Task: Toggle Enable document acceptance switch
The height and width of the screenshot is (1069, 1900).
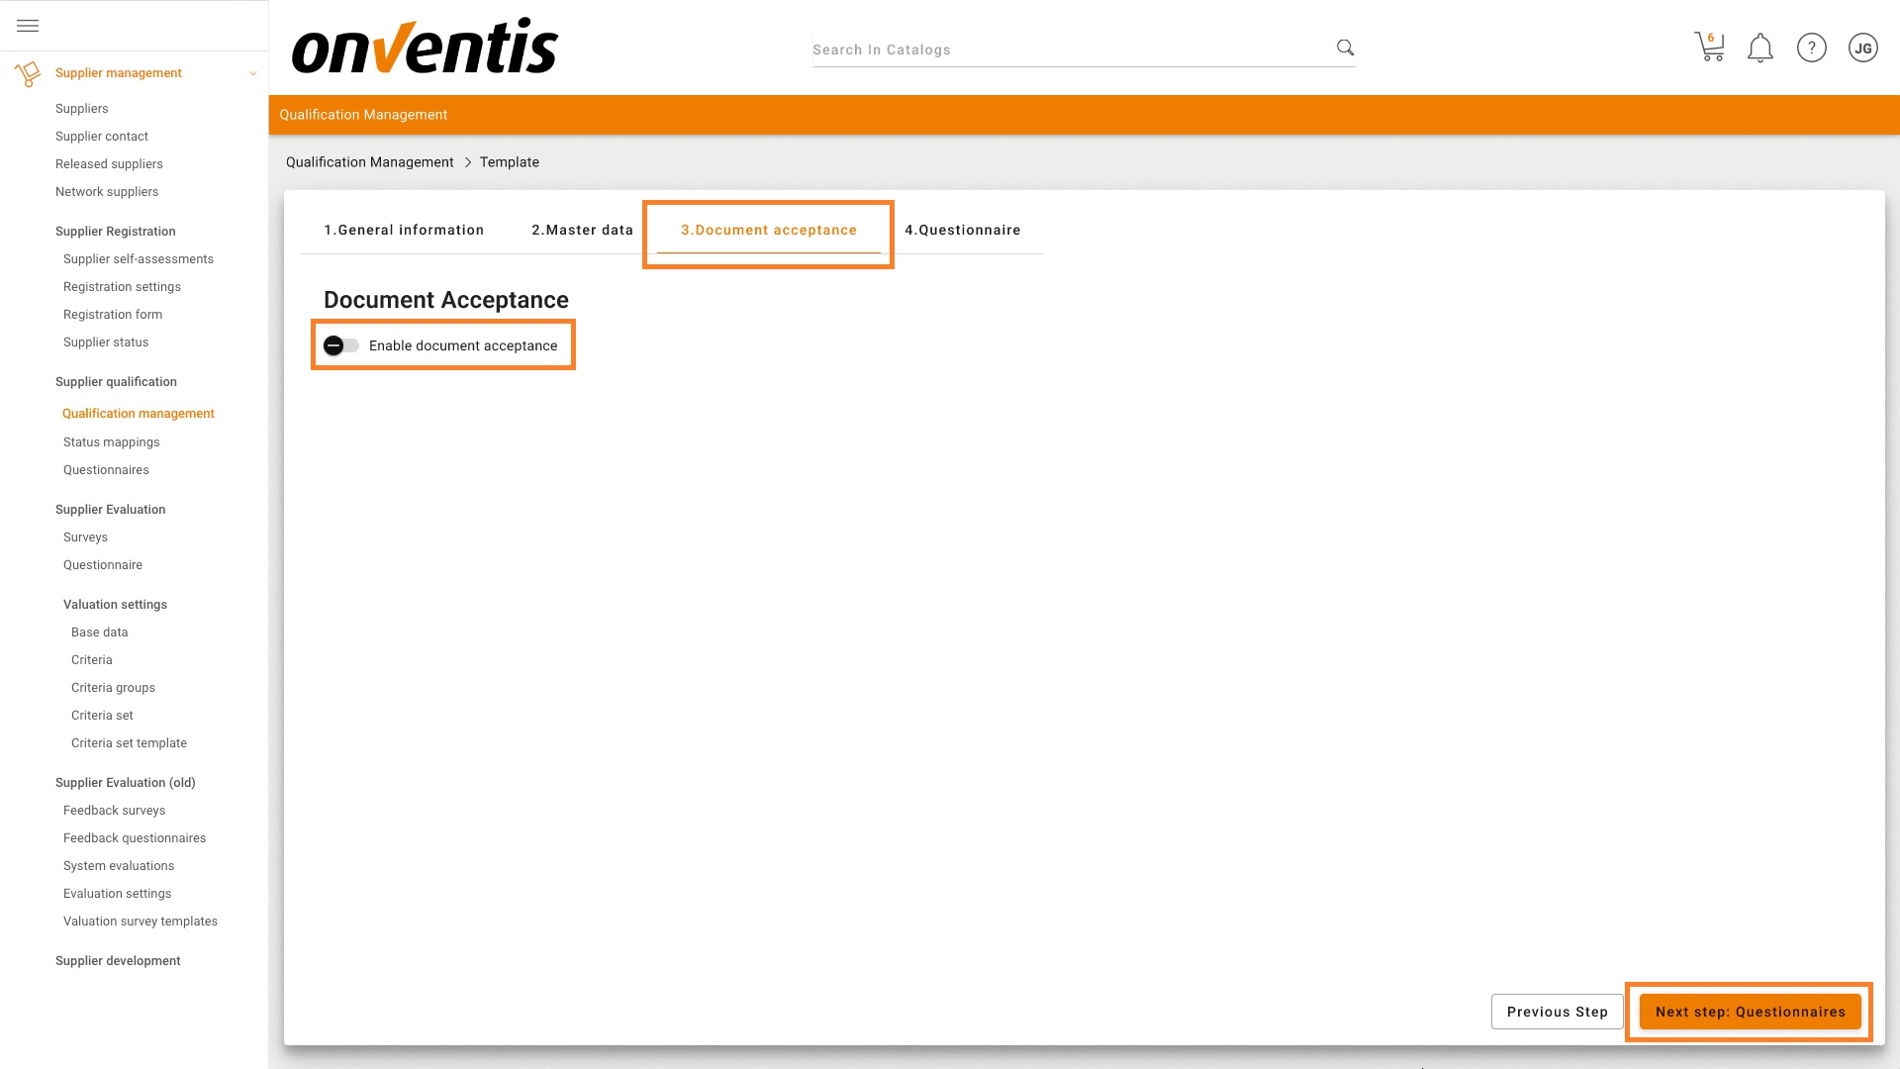Action: 340,345
